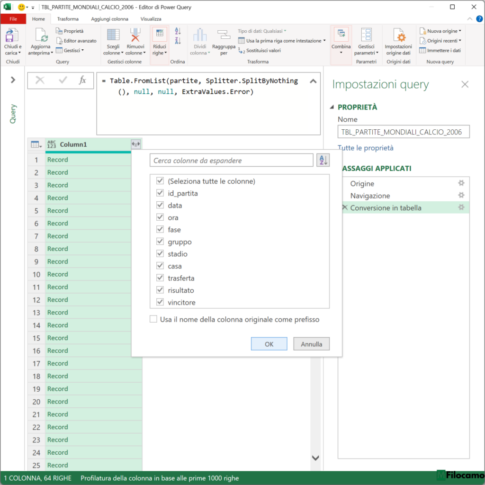Click Immettere i dati

pyautogui.click(x=440, y=50)
